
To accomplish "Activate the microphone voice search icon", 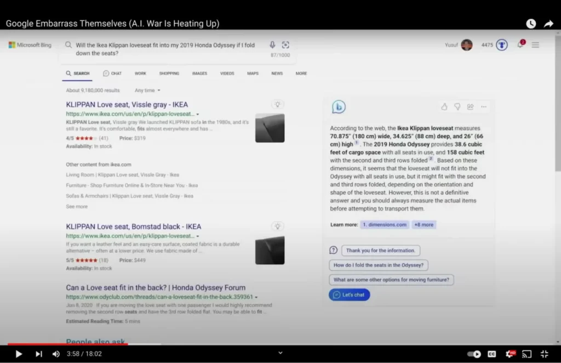I will (x=272, y=45).
